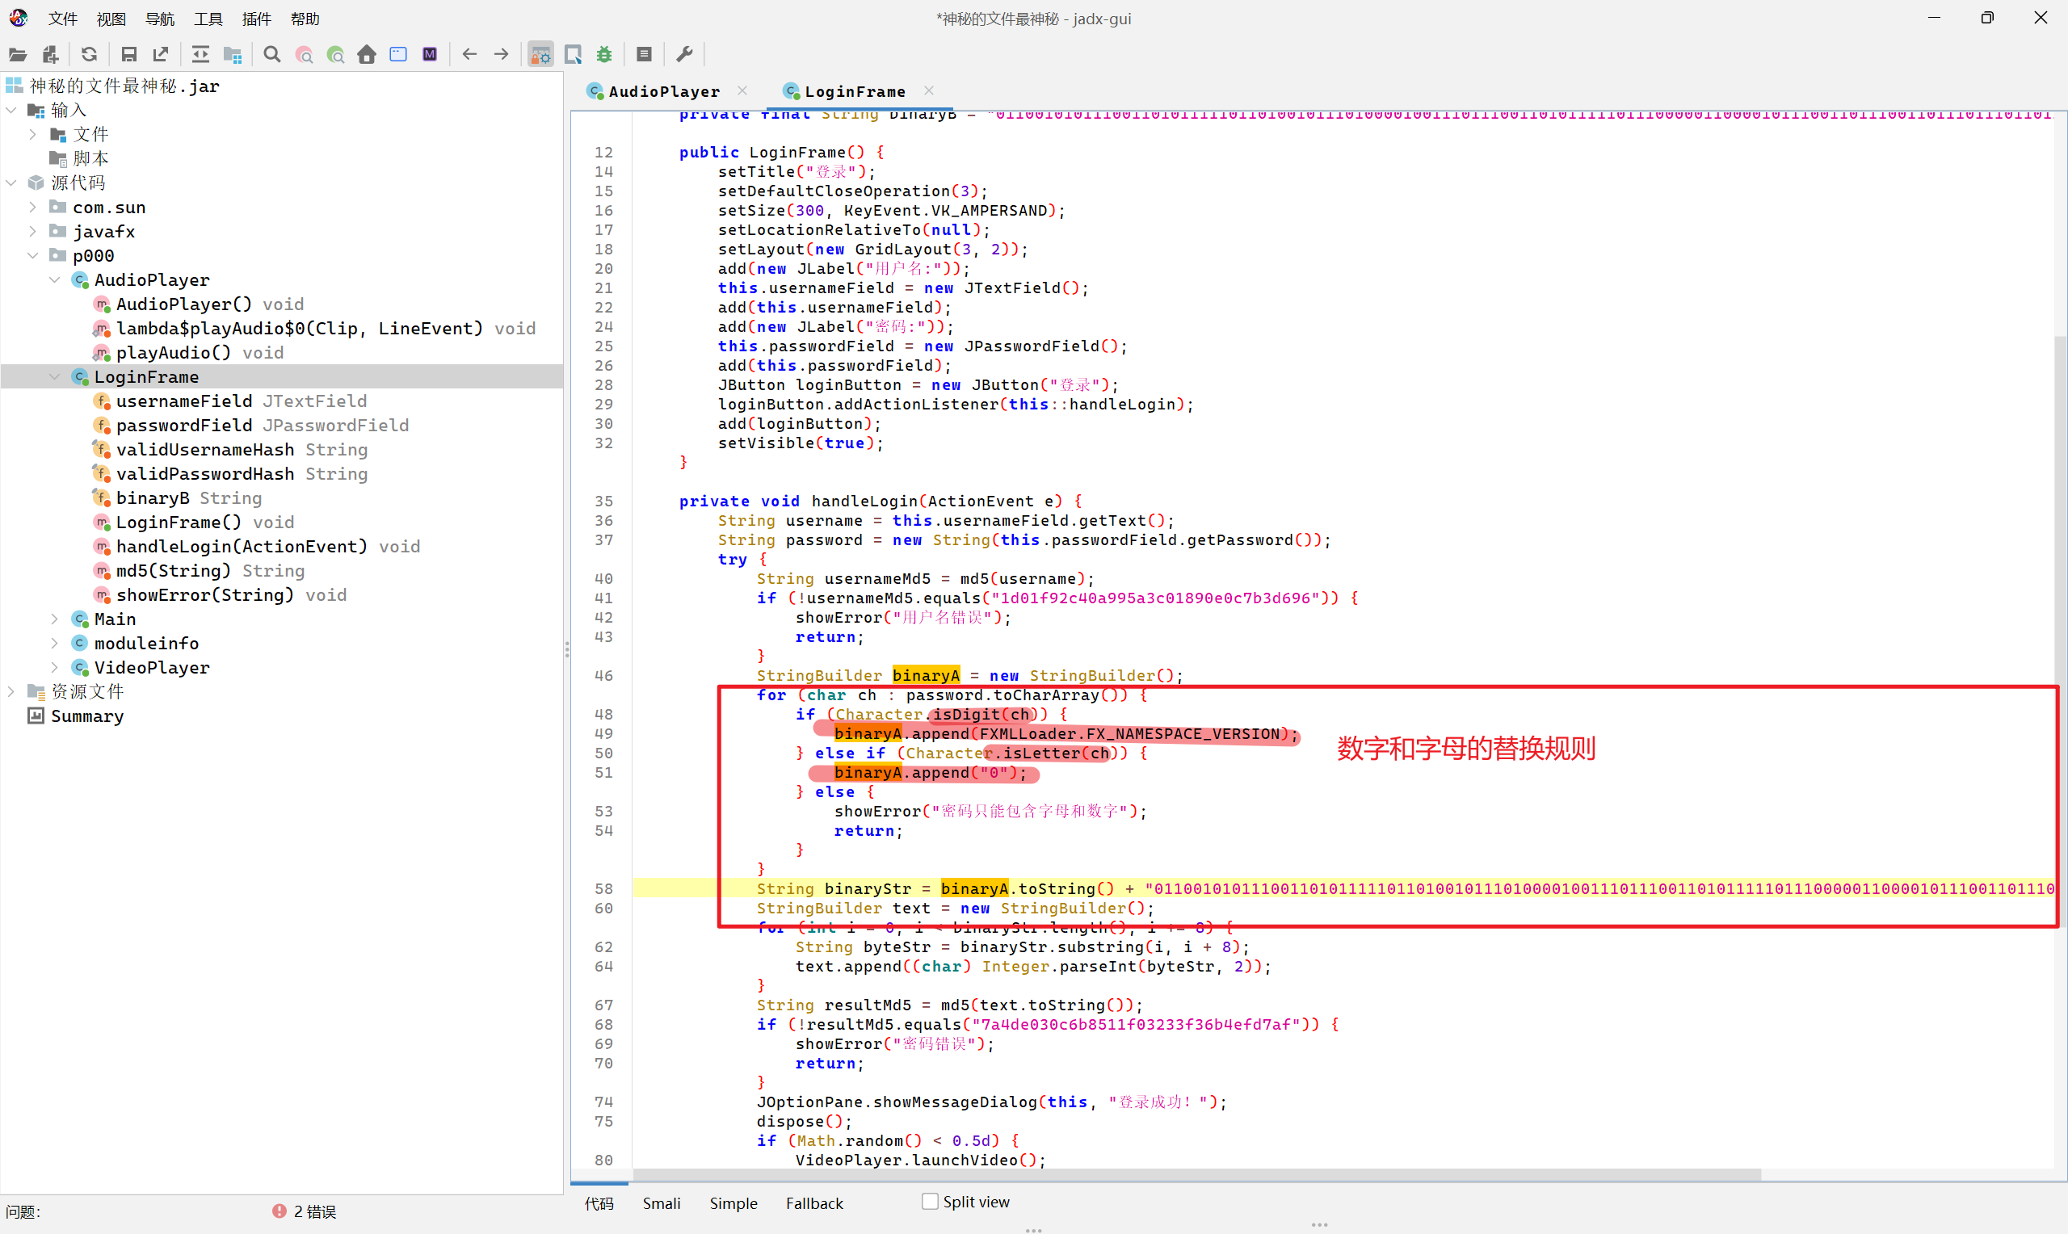Collapse the LoginFrame class node
2068x1234 pixels.
[55, 376]
